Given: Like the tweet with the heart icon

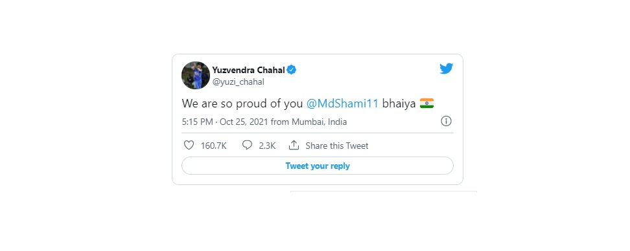Looking at the screenshot, I should point(189,145).
